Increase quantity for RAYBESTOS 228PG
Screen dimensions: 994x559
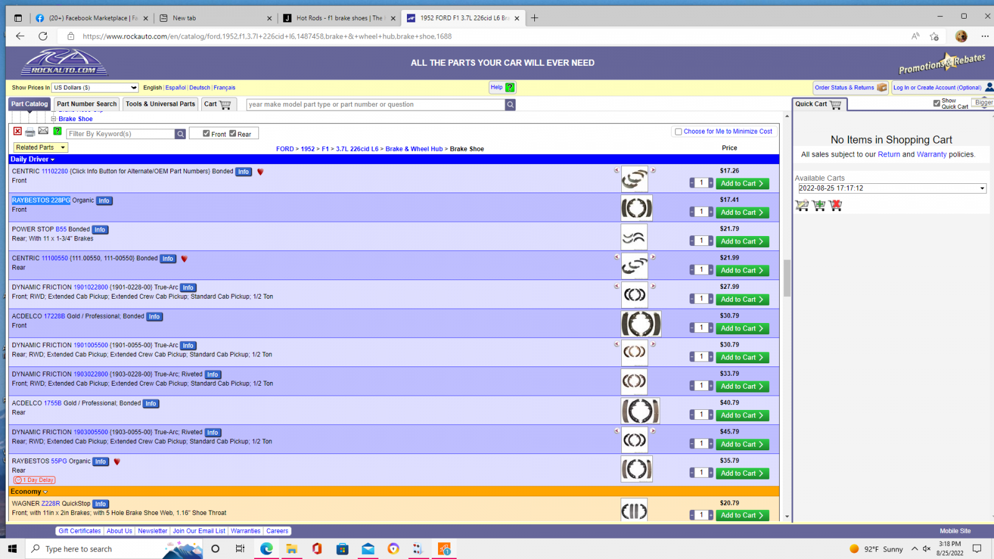(x=711, y=212)
